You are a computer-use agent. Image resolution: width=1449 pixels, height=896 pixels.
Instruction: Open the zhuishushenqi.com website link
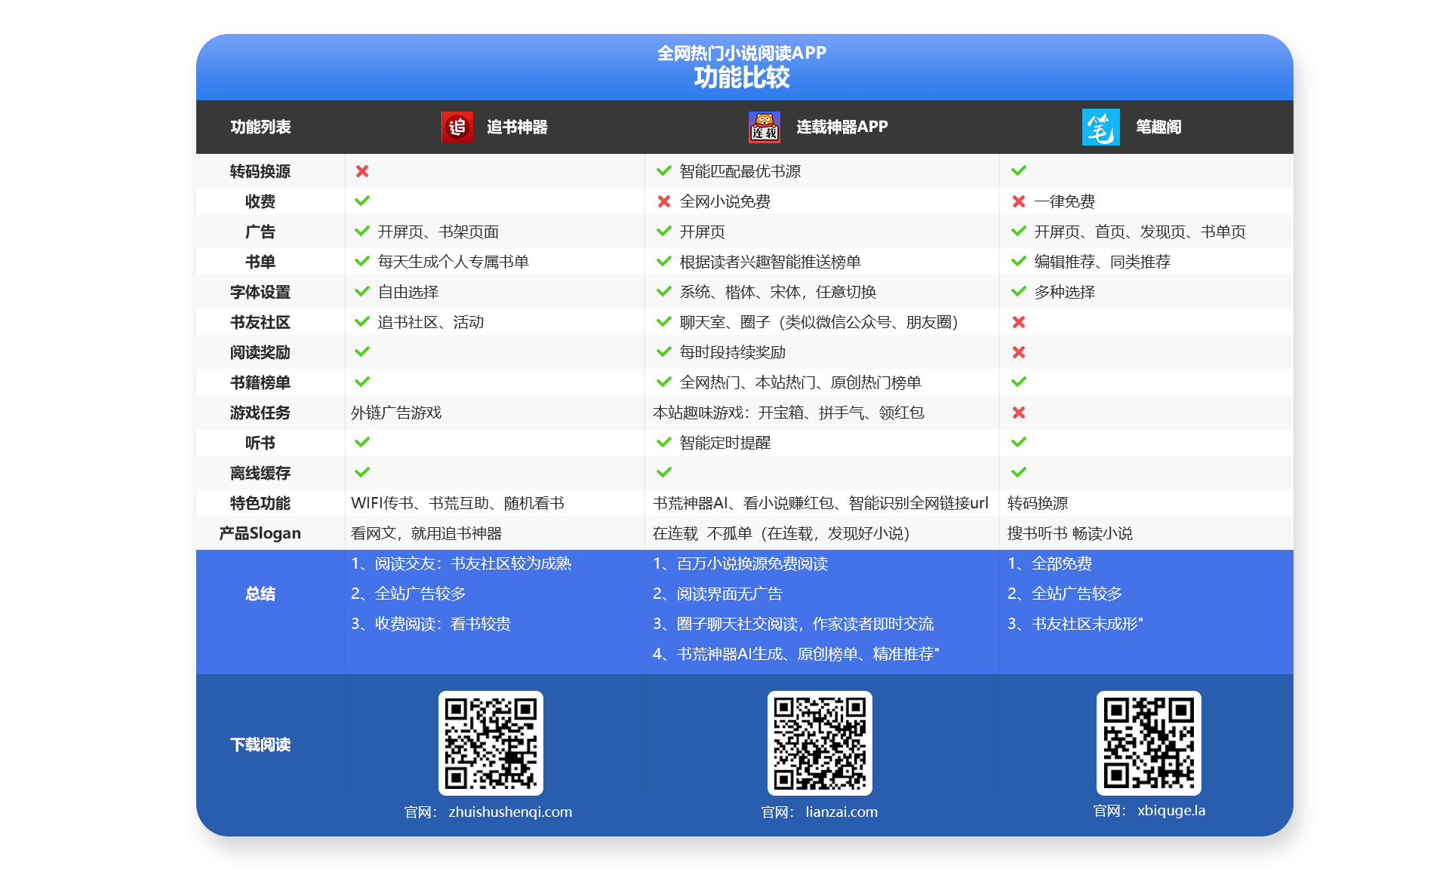(x=510, y=812)
